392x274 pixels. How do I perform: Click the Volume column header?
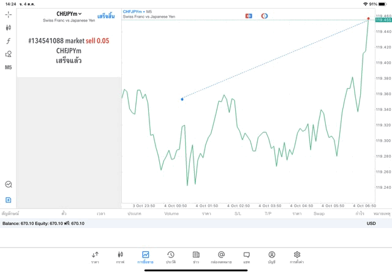[171, 213]
